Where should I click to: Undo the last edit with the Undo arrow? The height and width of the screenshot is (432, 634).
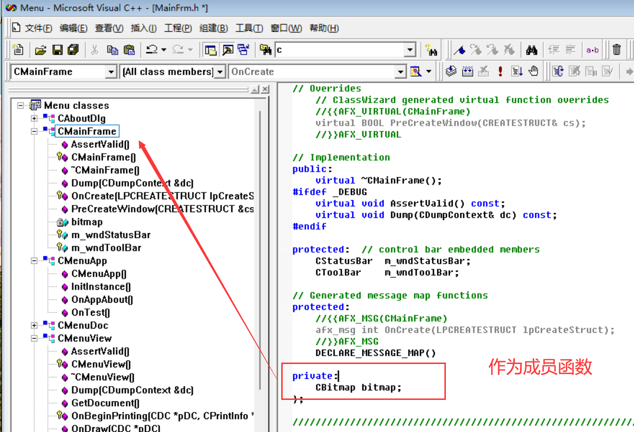click(x=152, y=49)
